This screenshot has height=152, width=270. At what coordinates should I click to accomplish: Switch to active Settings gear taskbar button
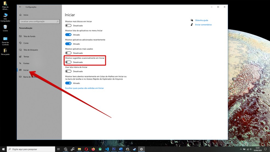141,149
